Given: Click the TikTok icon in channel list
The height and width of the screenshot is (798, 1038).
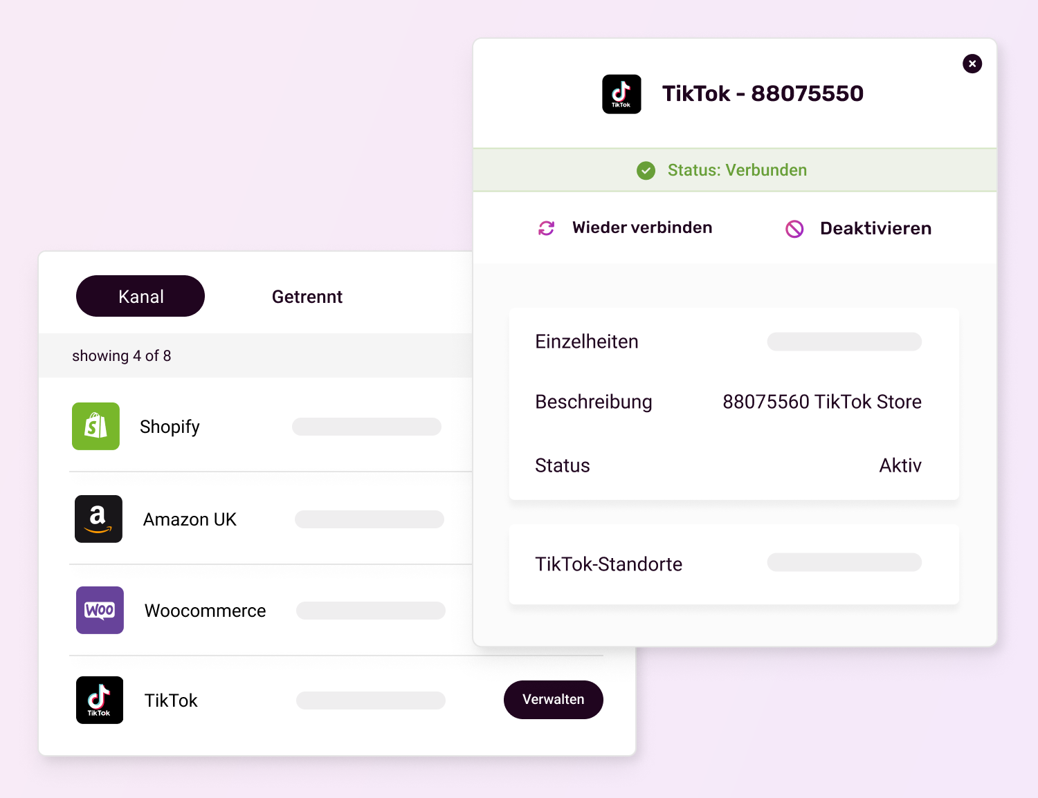Looking at the screenshot, I should [x=100, y=700].
